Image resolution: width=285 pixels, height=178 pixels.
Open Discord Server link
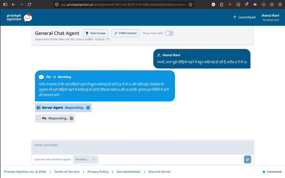159,172
